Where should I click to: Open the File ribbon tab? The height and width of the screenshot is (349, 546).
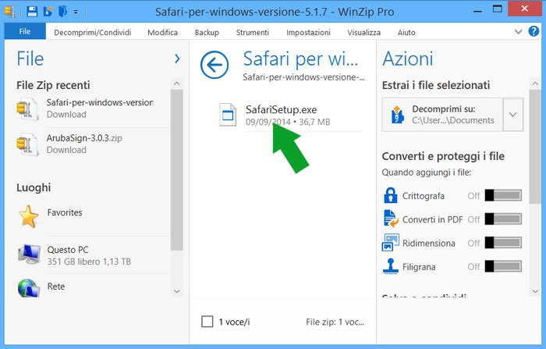[x=25, y=31]
